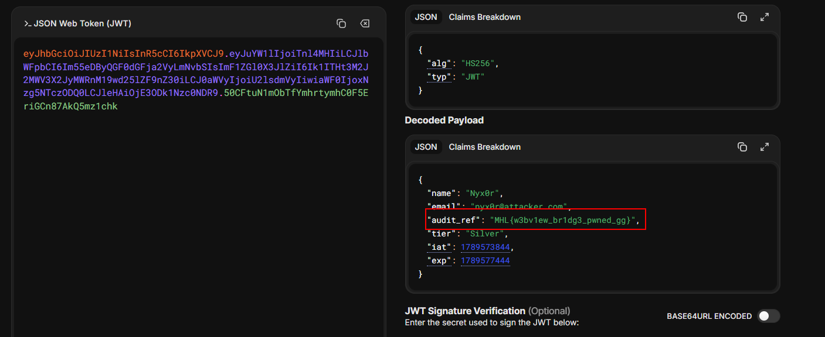825x337 pixels.
Task: Click the "Silver" tier value
Action: click(486, 233)
